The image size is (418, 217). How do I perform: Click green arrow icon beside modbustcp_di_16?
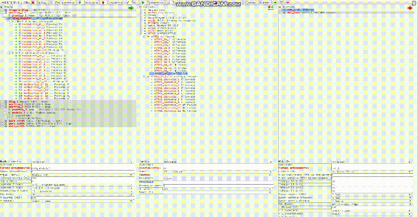tap(16, 98)
